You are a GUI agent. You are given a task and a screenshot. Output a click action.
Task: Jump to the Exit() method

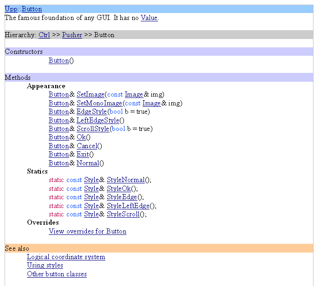pos(82,154)
